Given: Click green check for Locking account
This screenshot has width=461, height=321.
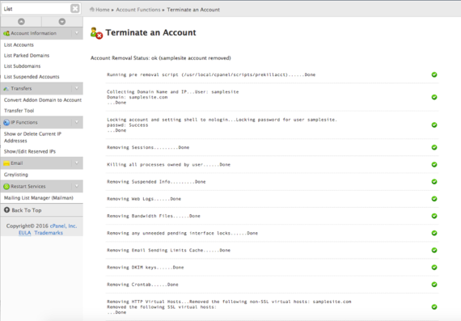Looking at the screenshot, I should pyautogui.click(x=434, y=125).
